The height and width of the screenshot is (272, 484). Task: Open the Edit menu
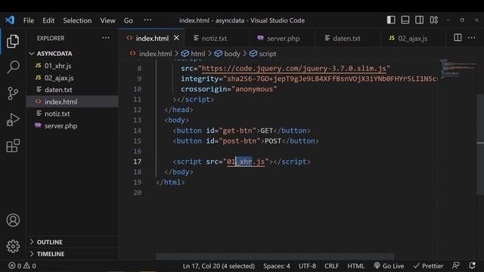click(48, 20)
